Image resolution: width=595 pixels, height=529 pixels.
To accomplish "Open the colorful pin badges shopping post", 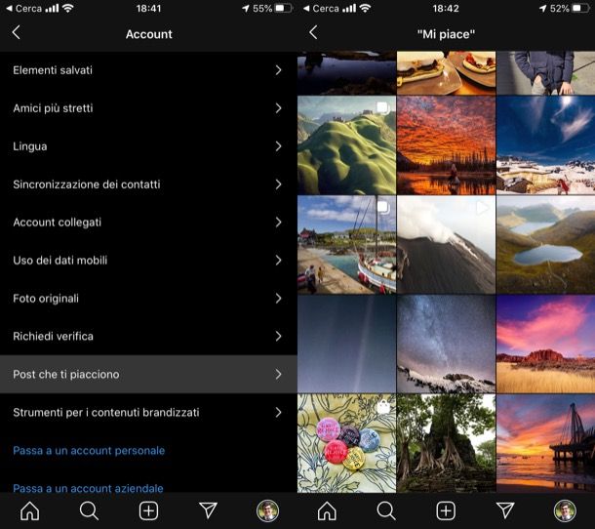I will click(x=346, y=443).
